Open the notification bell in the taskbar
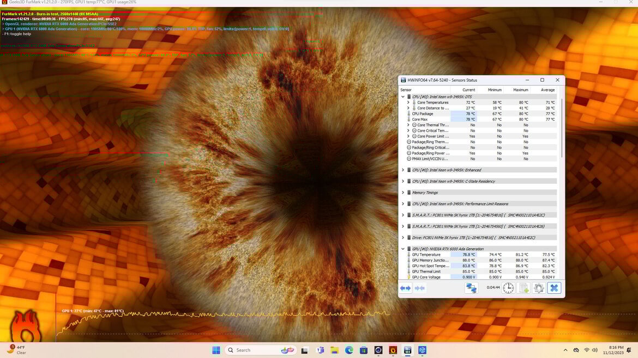638x358 pixels. (629, 350)
